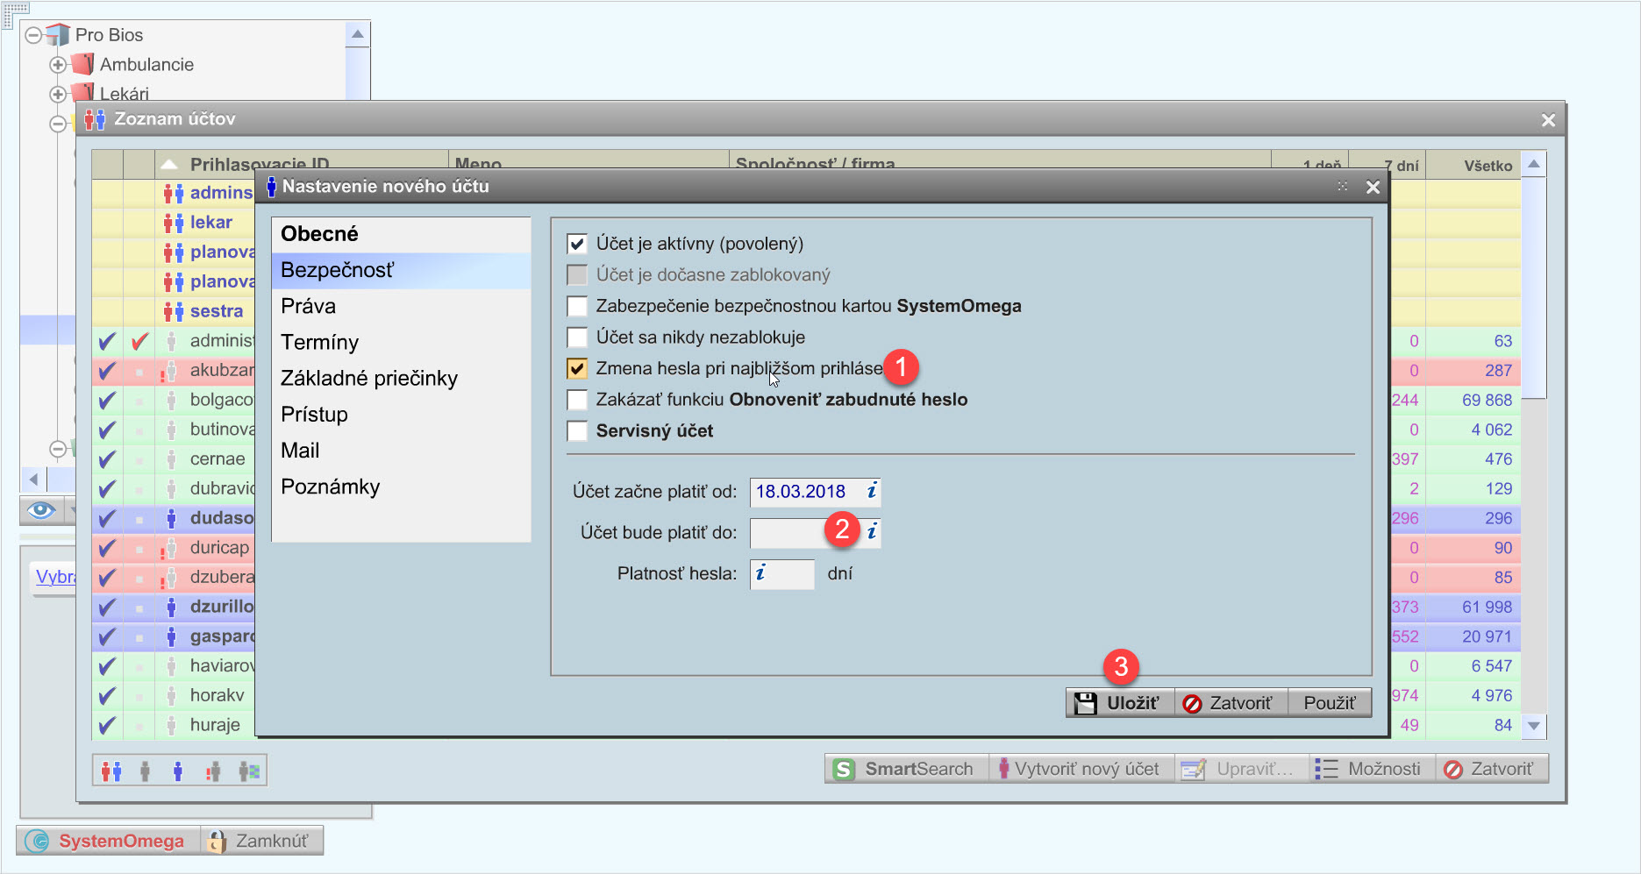Click the red-blue all accounts filter icon
Image resolution: width=1641 pixels, height=874 pixels.
point(111,771)
